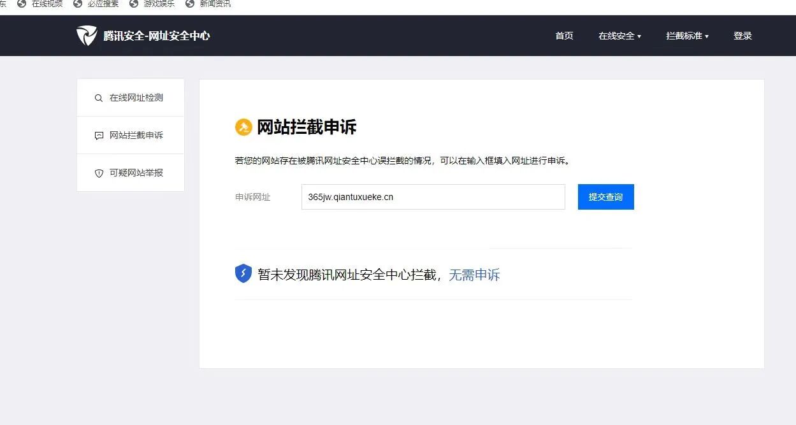Image resolution: width=796 pixels, height=425 pixels.
Task: Click the 登录 link
Action: 742,36
